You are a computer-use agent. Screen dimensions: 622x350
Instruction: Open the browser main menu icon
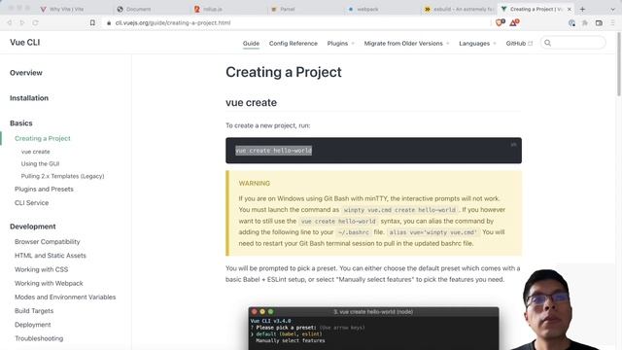pyautogui.click(x=612, y=23)
